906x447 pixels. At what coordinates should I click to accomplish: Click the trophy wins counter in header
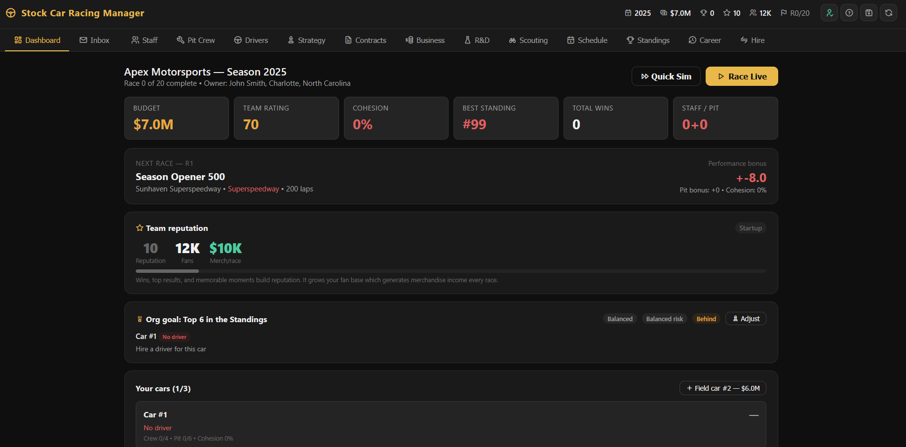click(707, 13)
